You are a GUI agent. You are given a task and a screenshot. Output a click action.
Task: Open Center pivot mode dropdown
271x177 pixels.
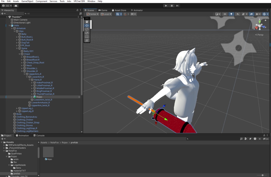(92, 14)
